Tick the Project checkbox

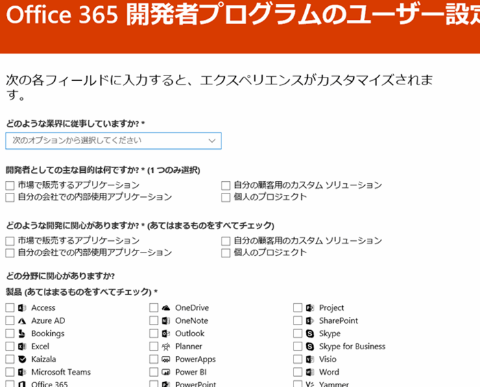tap(298, 307)
